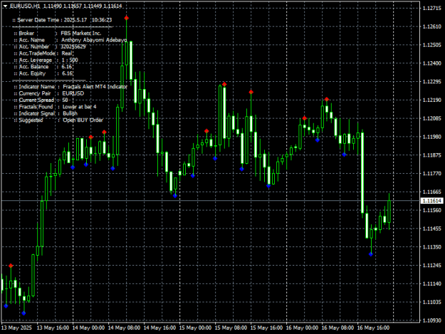445x334 pixels.
Task: Select the current price label 1.11614
Action: coord(431,201)
